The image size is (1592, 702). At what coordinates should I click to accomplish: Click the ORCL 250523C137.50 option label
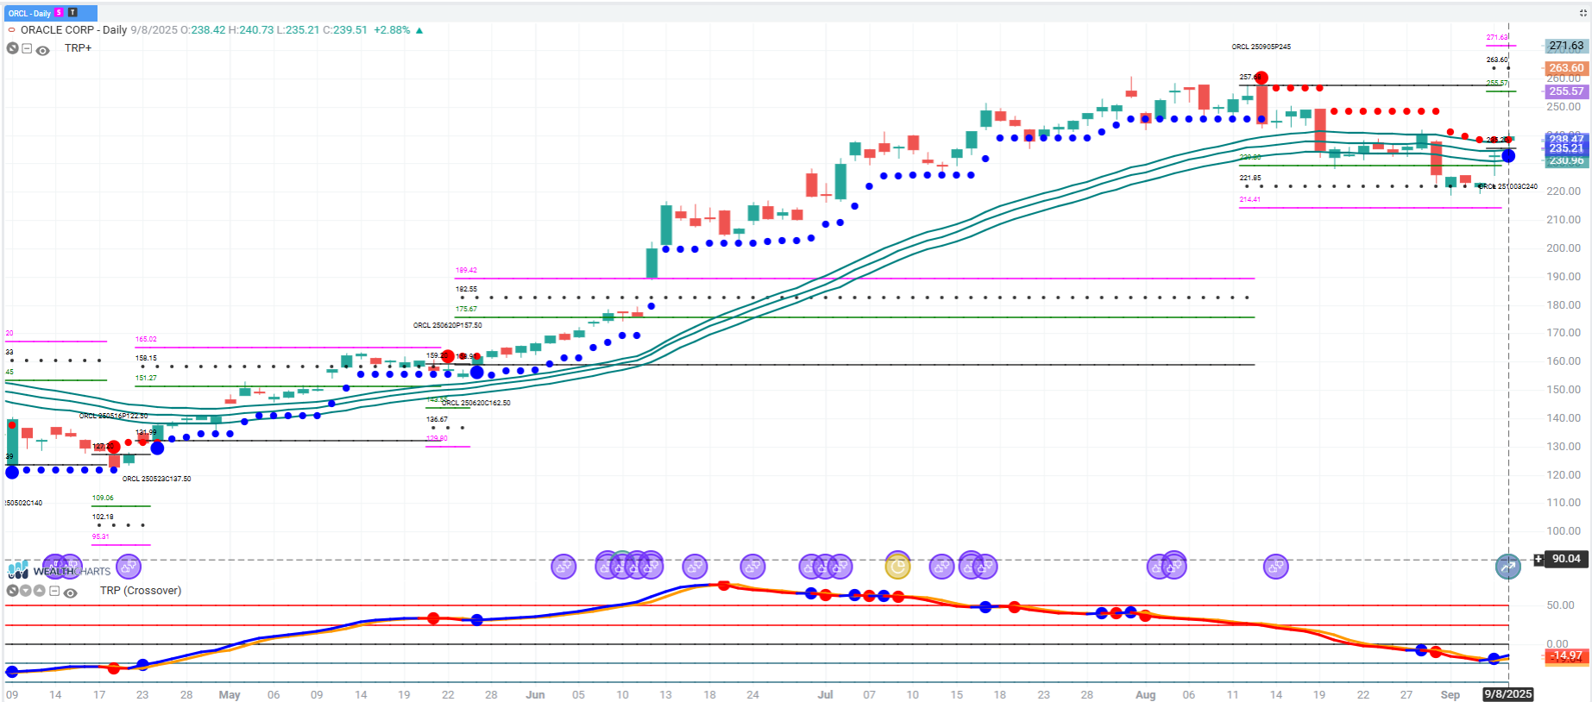(156, 479)
